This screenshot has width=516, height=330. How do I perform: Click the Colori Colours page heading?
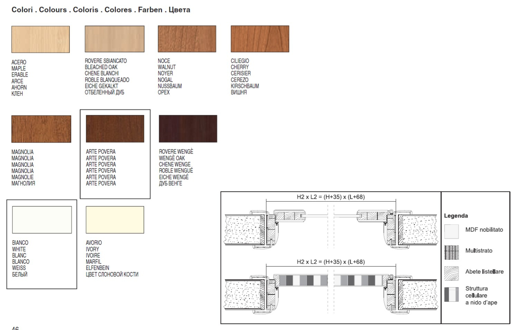pos(101,10)
